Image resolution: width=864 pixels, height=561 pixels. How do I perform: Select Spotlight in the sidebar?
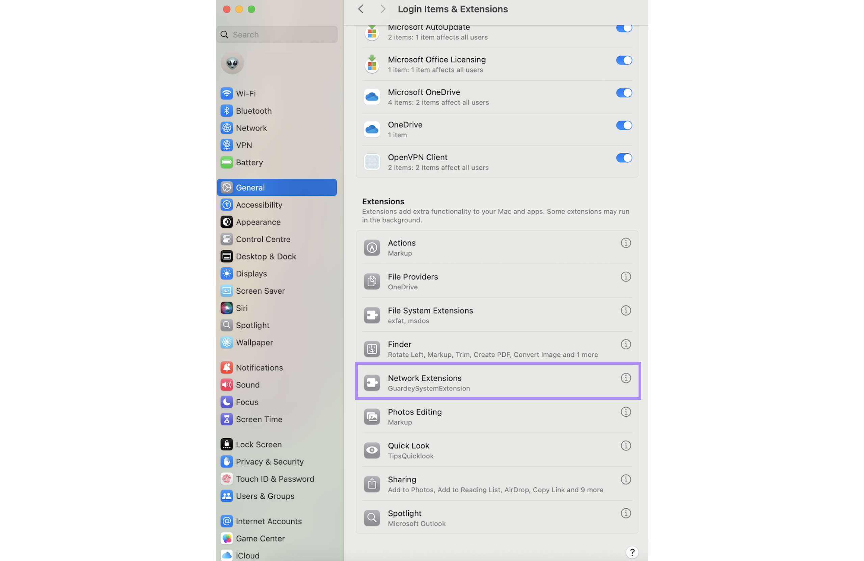click(x=277, y=325)
